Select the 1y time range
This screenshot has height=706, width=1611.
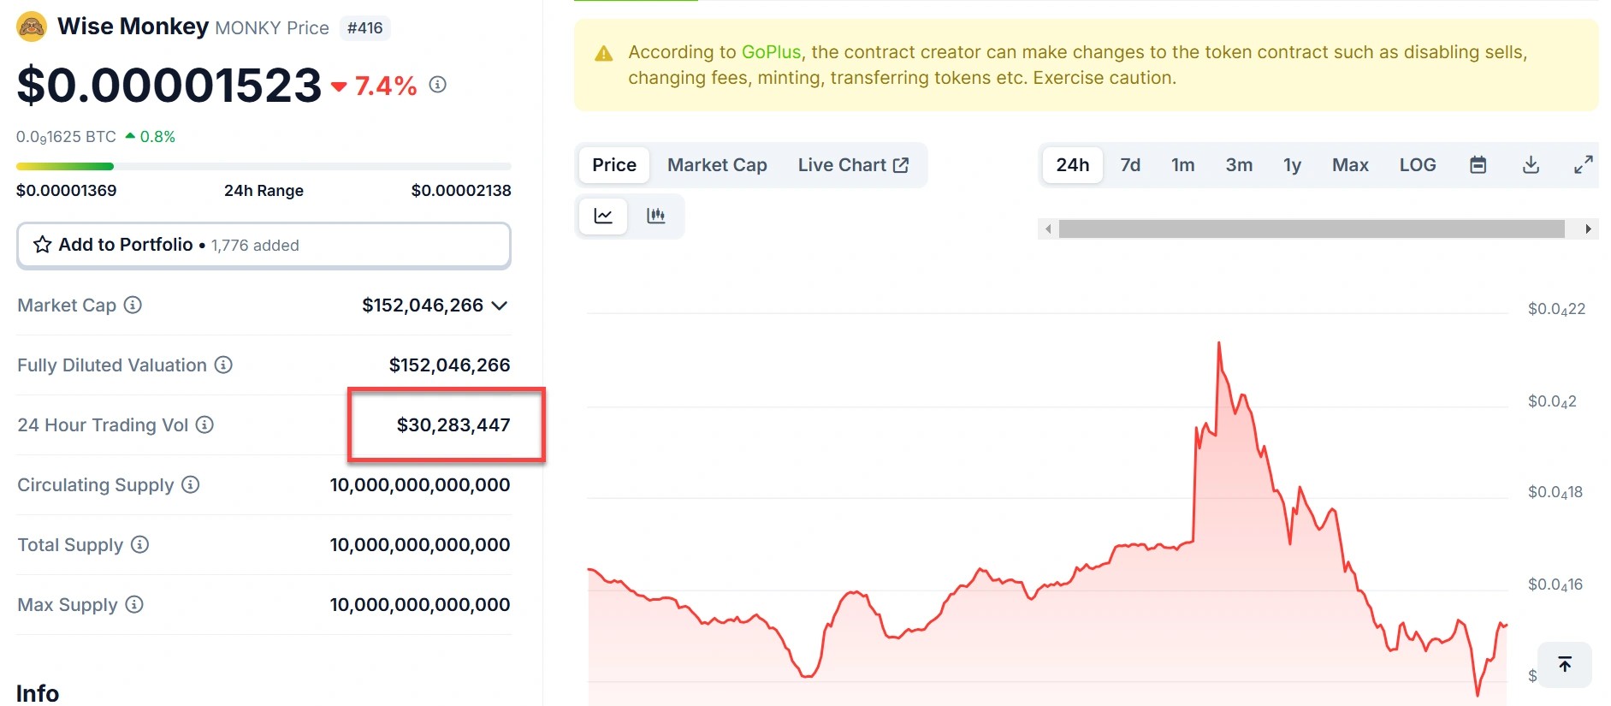click(1291, 165)
